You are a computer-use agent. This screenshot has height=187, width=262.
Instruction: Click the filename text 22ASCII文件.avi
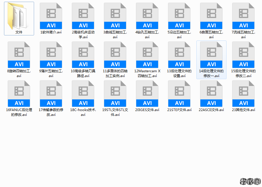(211, 110)
